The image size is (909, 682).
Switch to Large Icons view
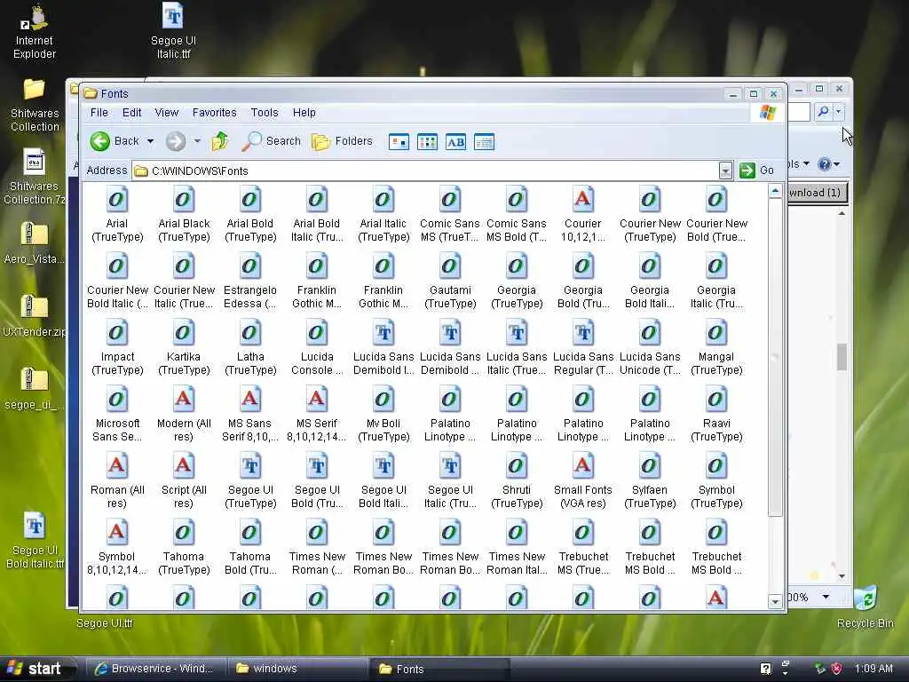pyautogui.click(x=399, y=141)
